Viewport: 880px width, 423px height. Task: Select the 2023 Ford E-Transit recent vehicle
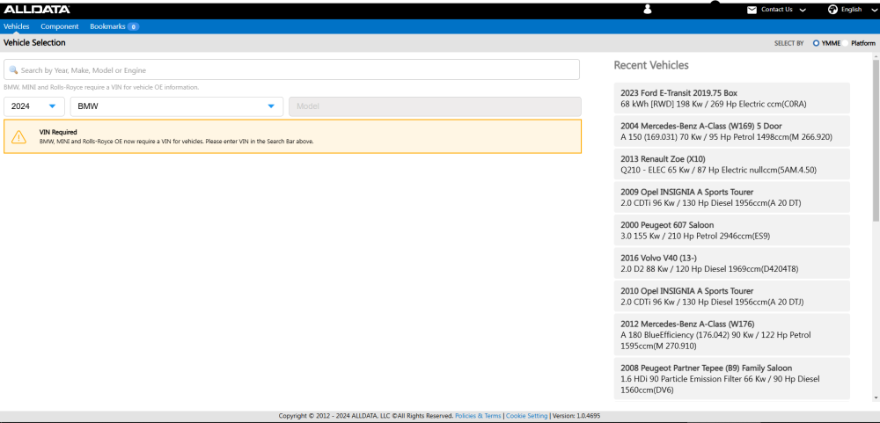click(x=731, y=98)
